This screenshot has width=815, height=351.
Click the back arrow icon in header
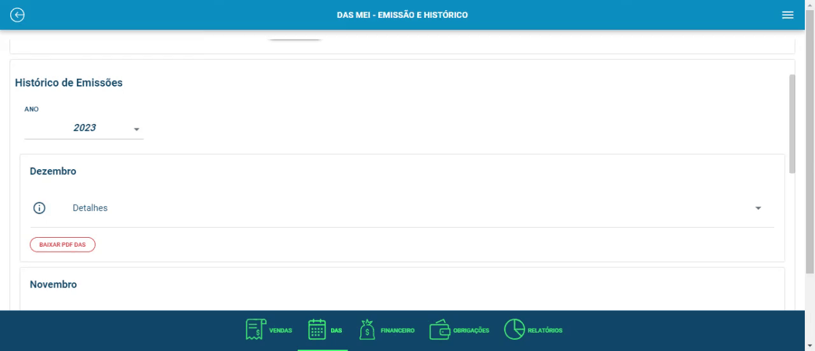click(17, 15)
